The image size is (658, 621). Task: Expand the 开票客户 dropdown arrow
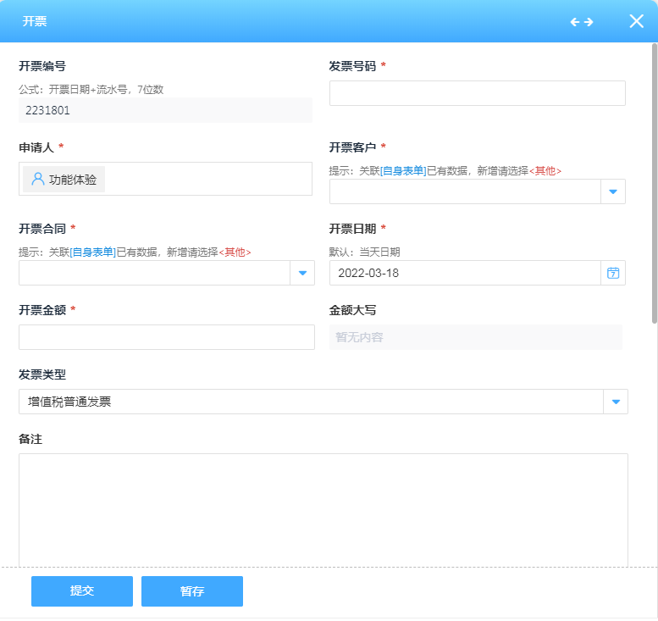coord(613,191)
